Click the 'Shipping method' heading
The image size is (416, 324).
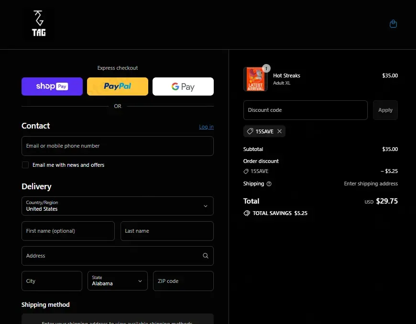pos(45,304)
